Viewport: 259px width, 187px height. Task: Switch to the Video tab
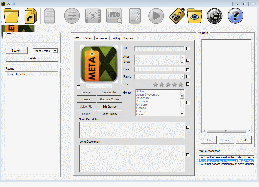[89, 38]
